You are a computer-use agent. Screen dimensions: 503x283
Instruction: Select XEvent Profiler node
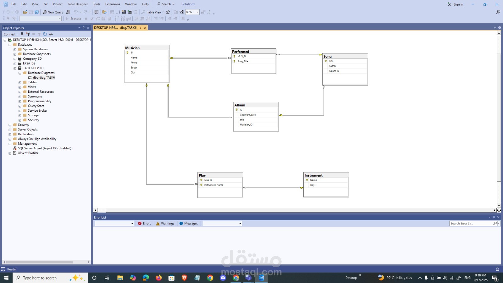(x=28, y=153)
